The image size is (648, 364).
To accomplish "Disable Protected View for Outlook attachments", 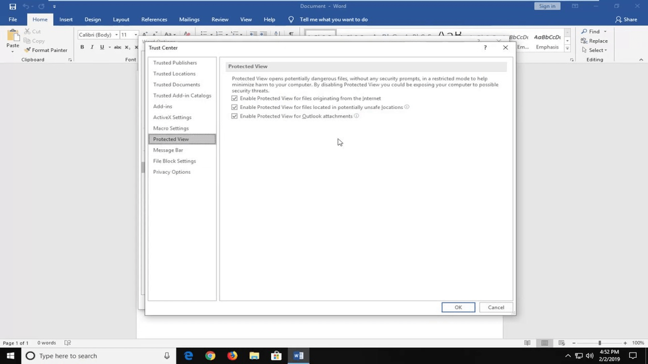I will pyautogui.click(x=234, y=116).
